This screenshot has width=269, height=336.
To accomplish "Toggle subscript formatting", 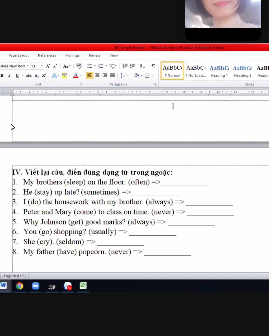I will point(37,75).
